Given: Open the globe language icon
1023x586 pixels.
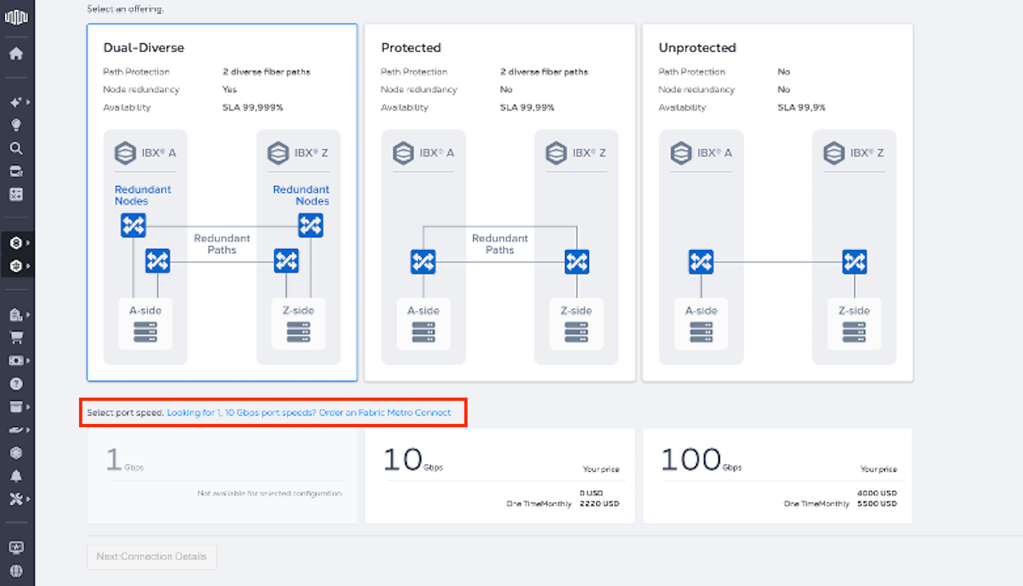Looking at the screenshot, I should coord(16,571).
